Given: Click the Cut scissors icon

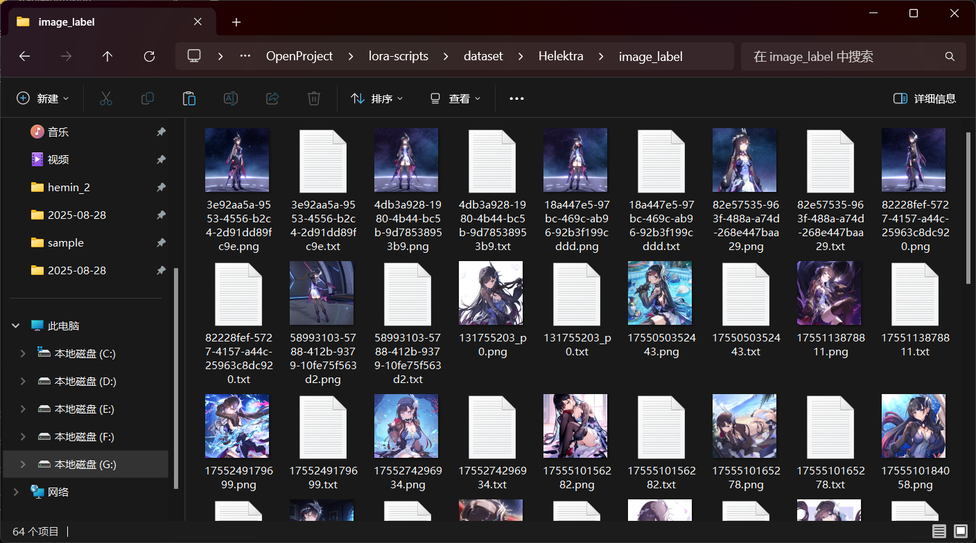Looking at the screenshot, I should point(105,98).
